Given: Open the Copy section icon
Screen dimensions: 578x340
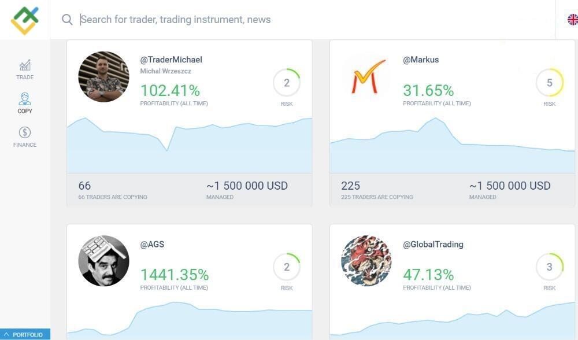Looking at the screenshot, I should (x=25, y=99).
